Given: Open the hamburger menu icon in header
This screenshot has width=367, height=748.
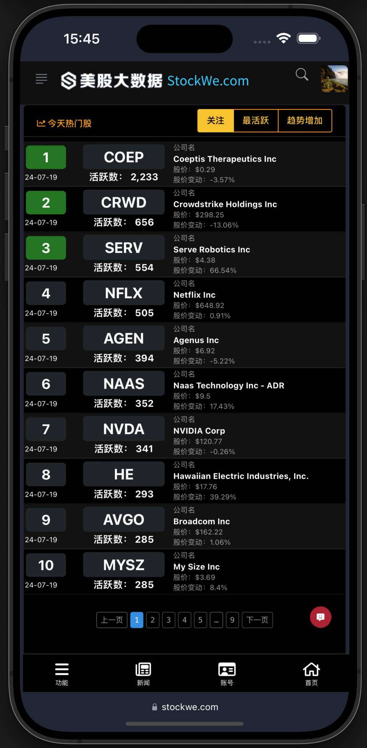Looking at the screenshot, I should 41,79.
